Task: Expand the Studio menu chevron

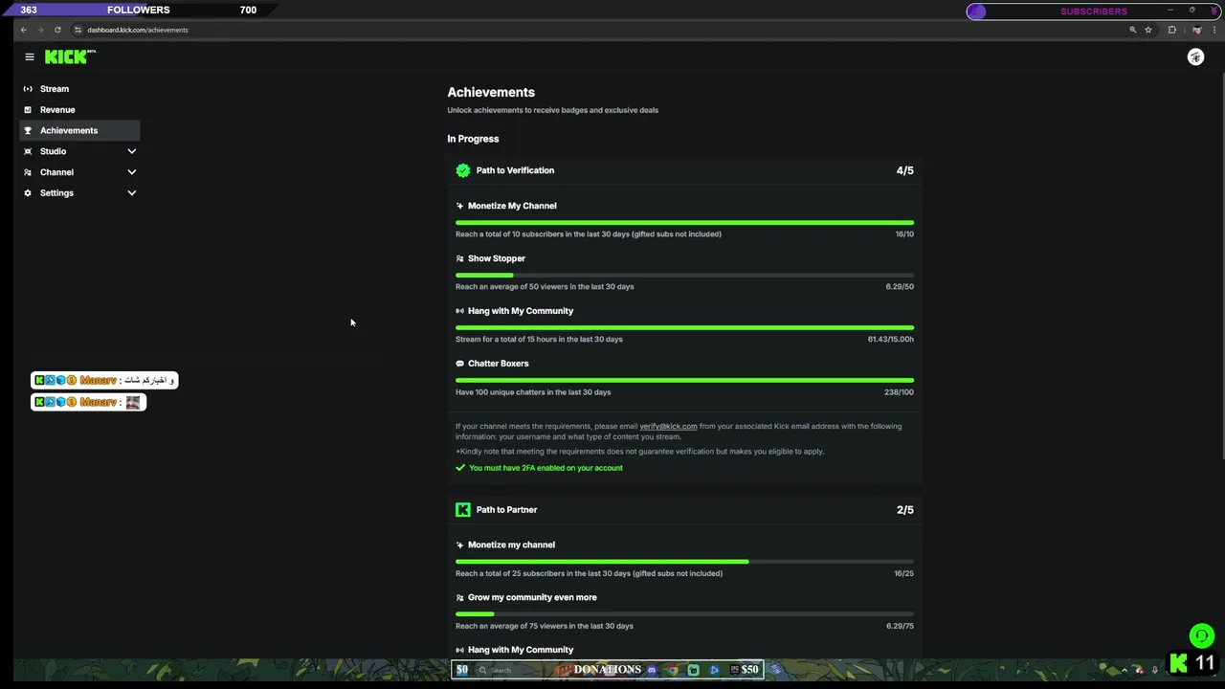Action: (x=132, y=151)
